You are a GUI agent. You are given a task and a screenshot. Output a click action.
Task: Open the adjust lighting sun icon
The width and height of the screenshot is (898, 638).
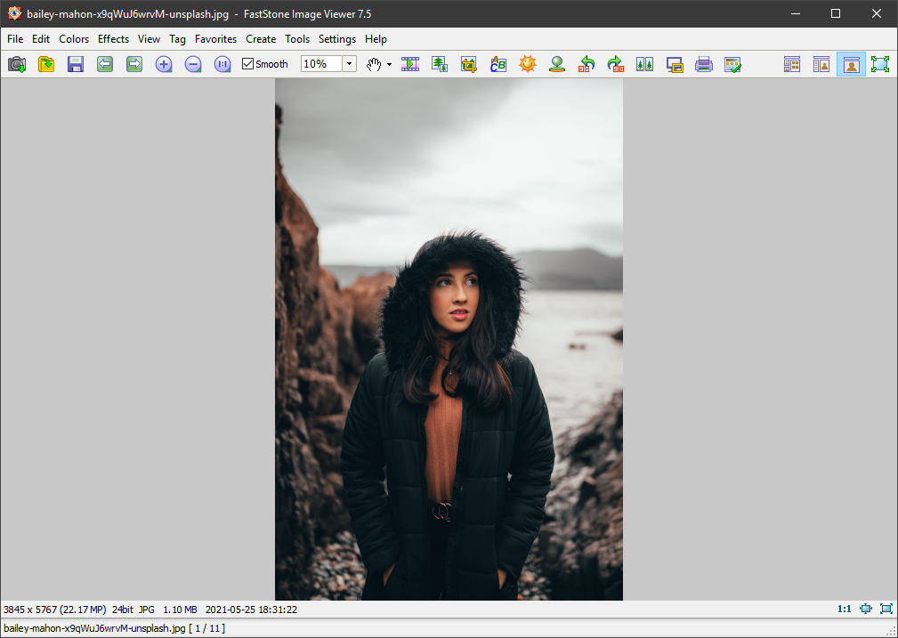(x=528, y=64)
